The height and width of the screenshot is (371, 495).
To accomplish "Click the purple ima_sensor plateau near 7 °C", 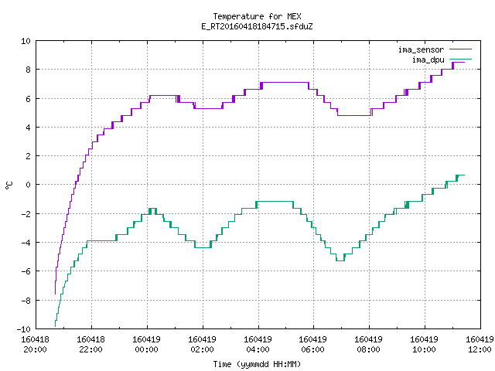I will point(285,83).
